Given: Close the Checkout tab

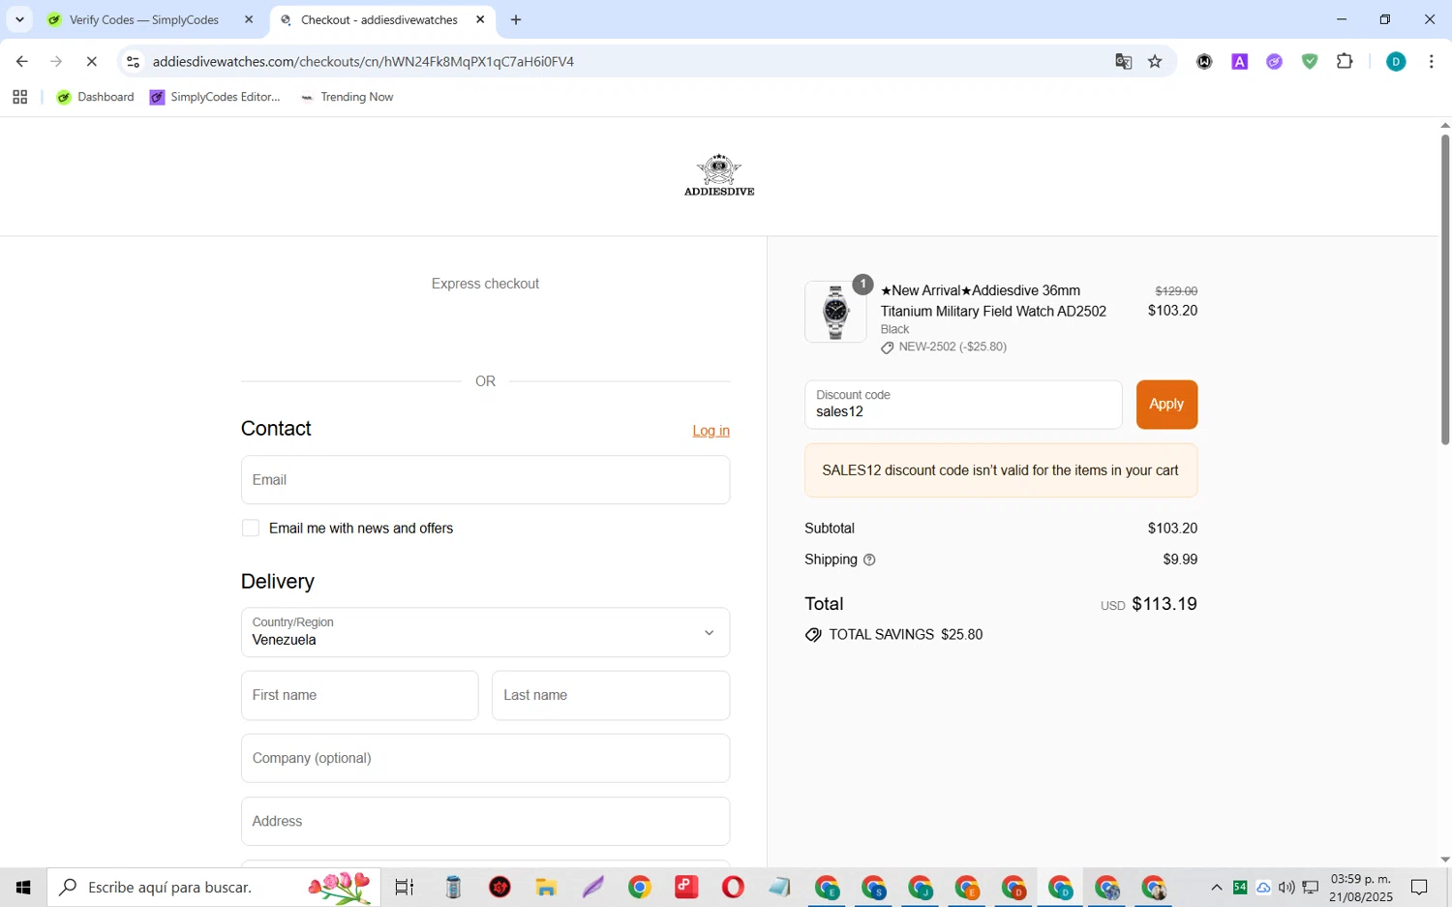Looking at the screenshot, I should pos(480,19).
